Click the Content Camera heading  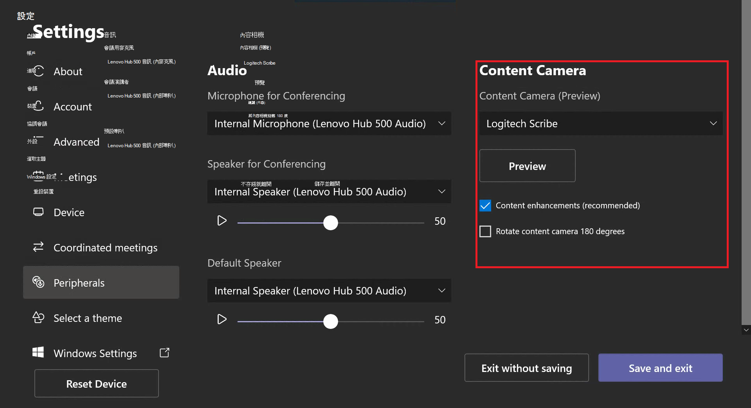[533, 70]
